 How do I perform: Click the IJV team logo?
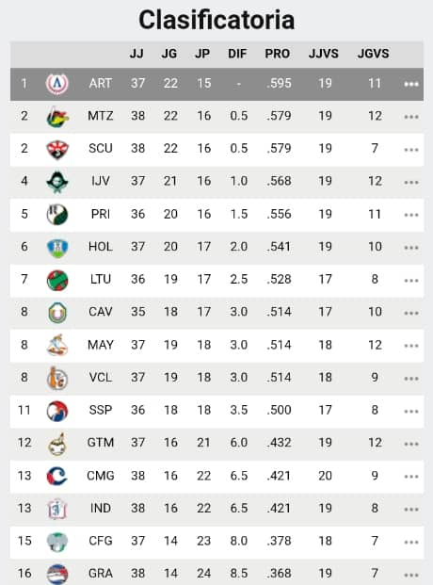(x=57, y=182)
